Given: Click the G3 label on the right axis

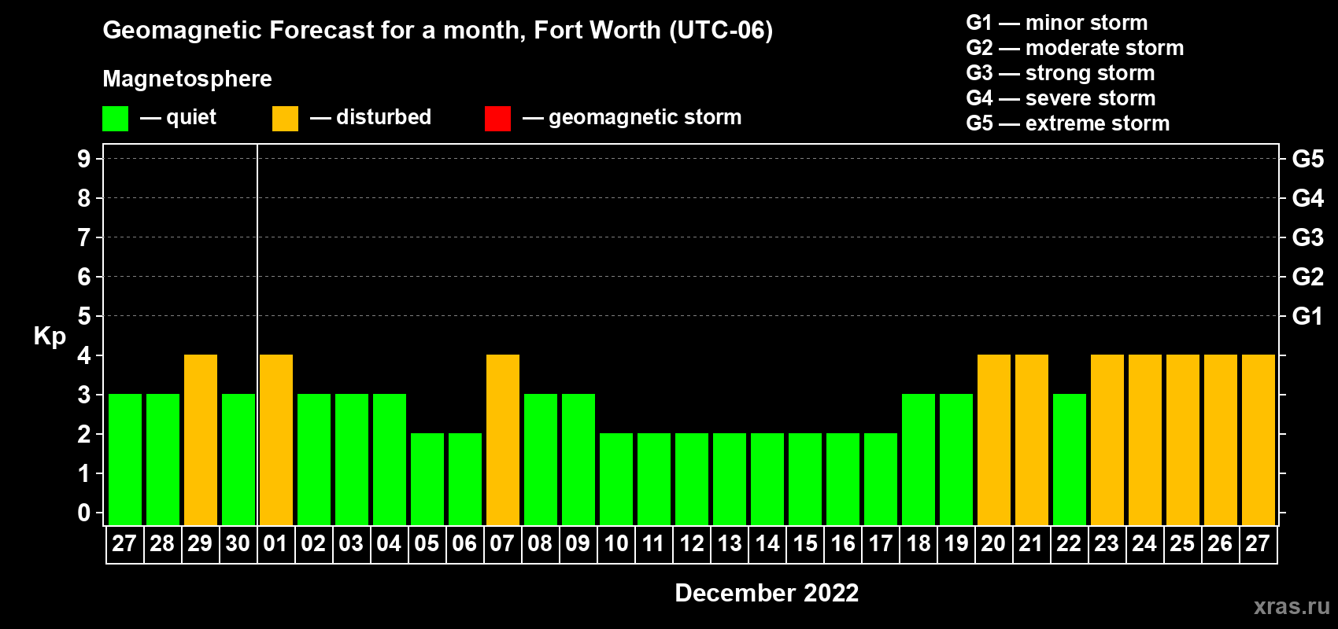Looking at the screenshot, I should tap(1307, 237).
